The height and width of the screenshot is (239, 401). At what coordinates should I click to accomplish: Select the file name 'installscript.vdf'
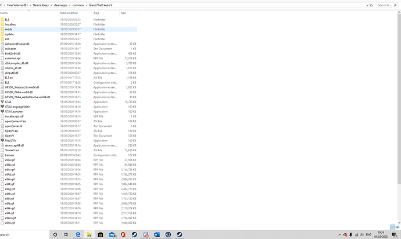tap(15, 116)
